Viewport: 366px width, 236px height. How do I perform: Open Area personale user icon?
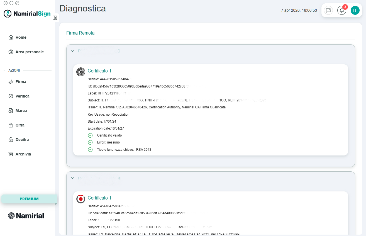11,52
